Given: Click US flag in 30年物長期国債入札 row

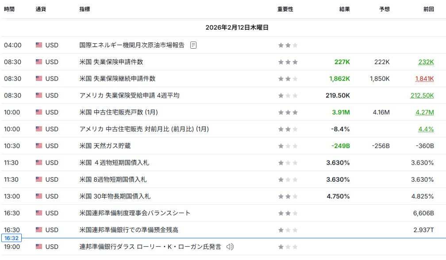Looking at the screenshot, I should [39, 196].
